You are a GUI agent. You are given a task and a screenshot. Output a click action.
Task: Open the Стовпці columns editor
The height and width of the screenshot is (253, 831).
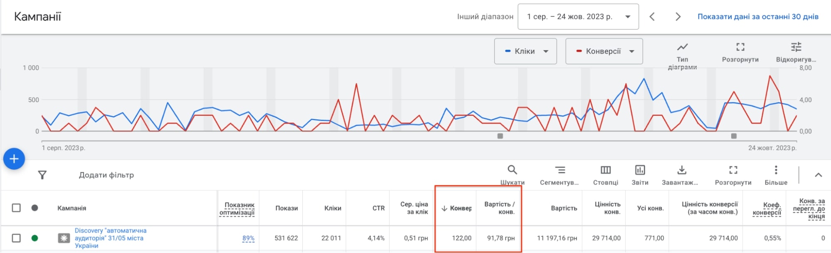click(606, 170)
